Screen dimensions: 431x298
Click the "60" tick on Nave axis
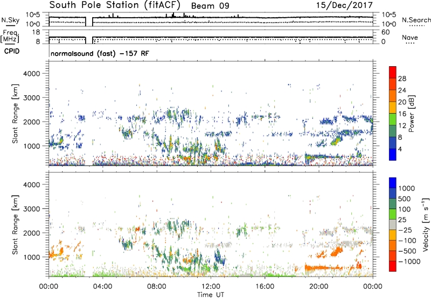[x=385, y=32]
